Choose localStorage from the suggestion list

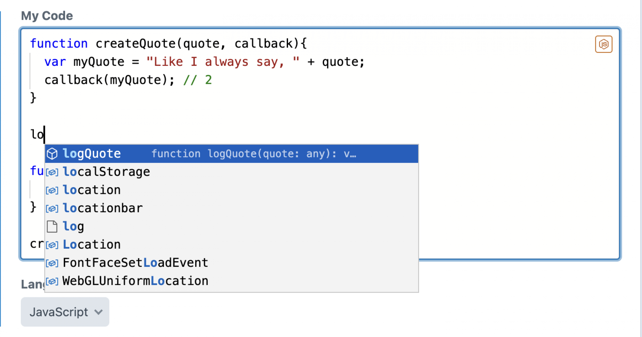[x=107, y=172]
